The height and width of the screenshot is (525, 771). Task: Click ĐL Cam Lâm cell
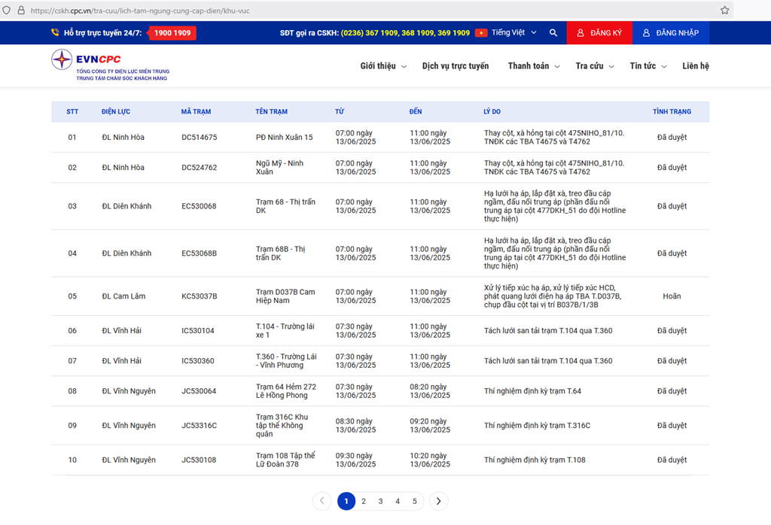tap(123, 296)
